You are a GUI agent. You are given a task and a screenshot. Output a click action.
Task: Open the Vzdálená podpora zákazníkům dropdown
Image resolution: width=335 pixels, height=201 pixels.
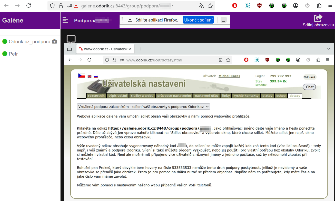(143, 107)
